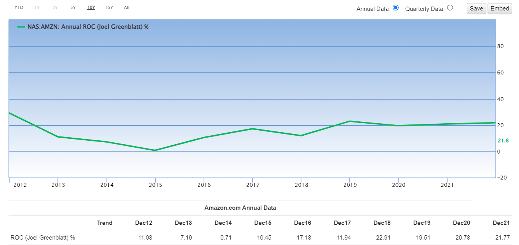Toggle the NAS:AMZN Annual ROC legend label

point(88,27)
